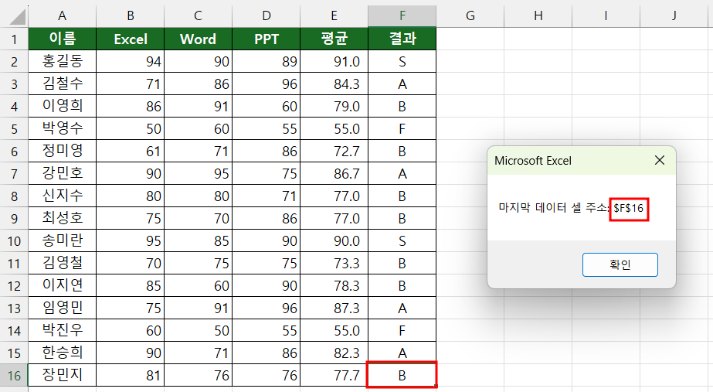Click the Microsoft Excel dialog title
Screen dimensions: 713x392
(532, 161)
